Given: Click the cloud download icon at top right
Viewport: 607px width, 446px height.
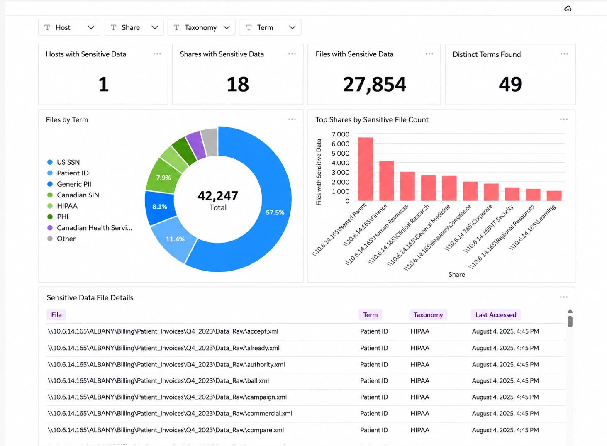Looking at the screenshot, I should point(568,9).
